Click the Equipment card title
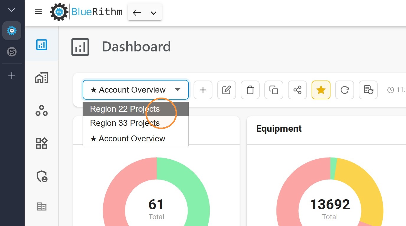This screenshot has width=406, height=226. (279, 128)
